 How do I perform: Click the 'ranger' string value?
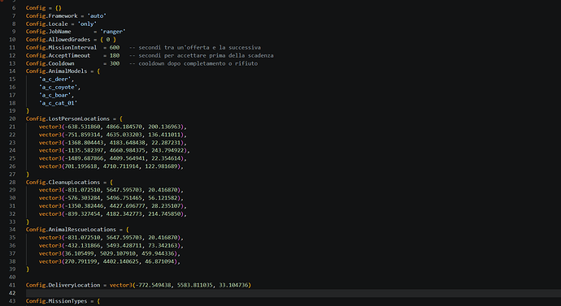(113, 32)
